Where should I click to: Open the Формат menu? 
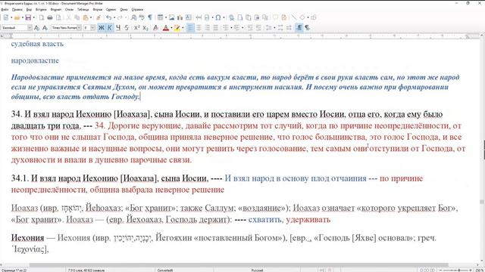(56, 10)
